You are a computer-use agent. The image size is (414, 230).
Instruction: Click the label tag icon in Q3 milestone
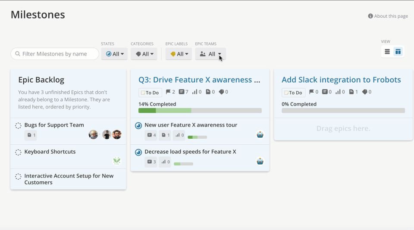tap(221, 92)
